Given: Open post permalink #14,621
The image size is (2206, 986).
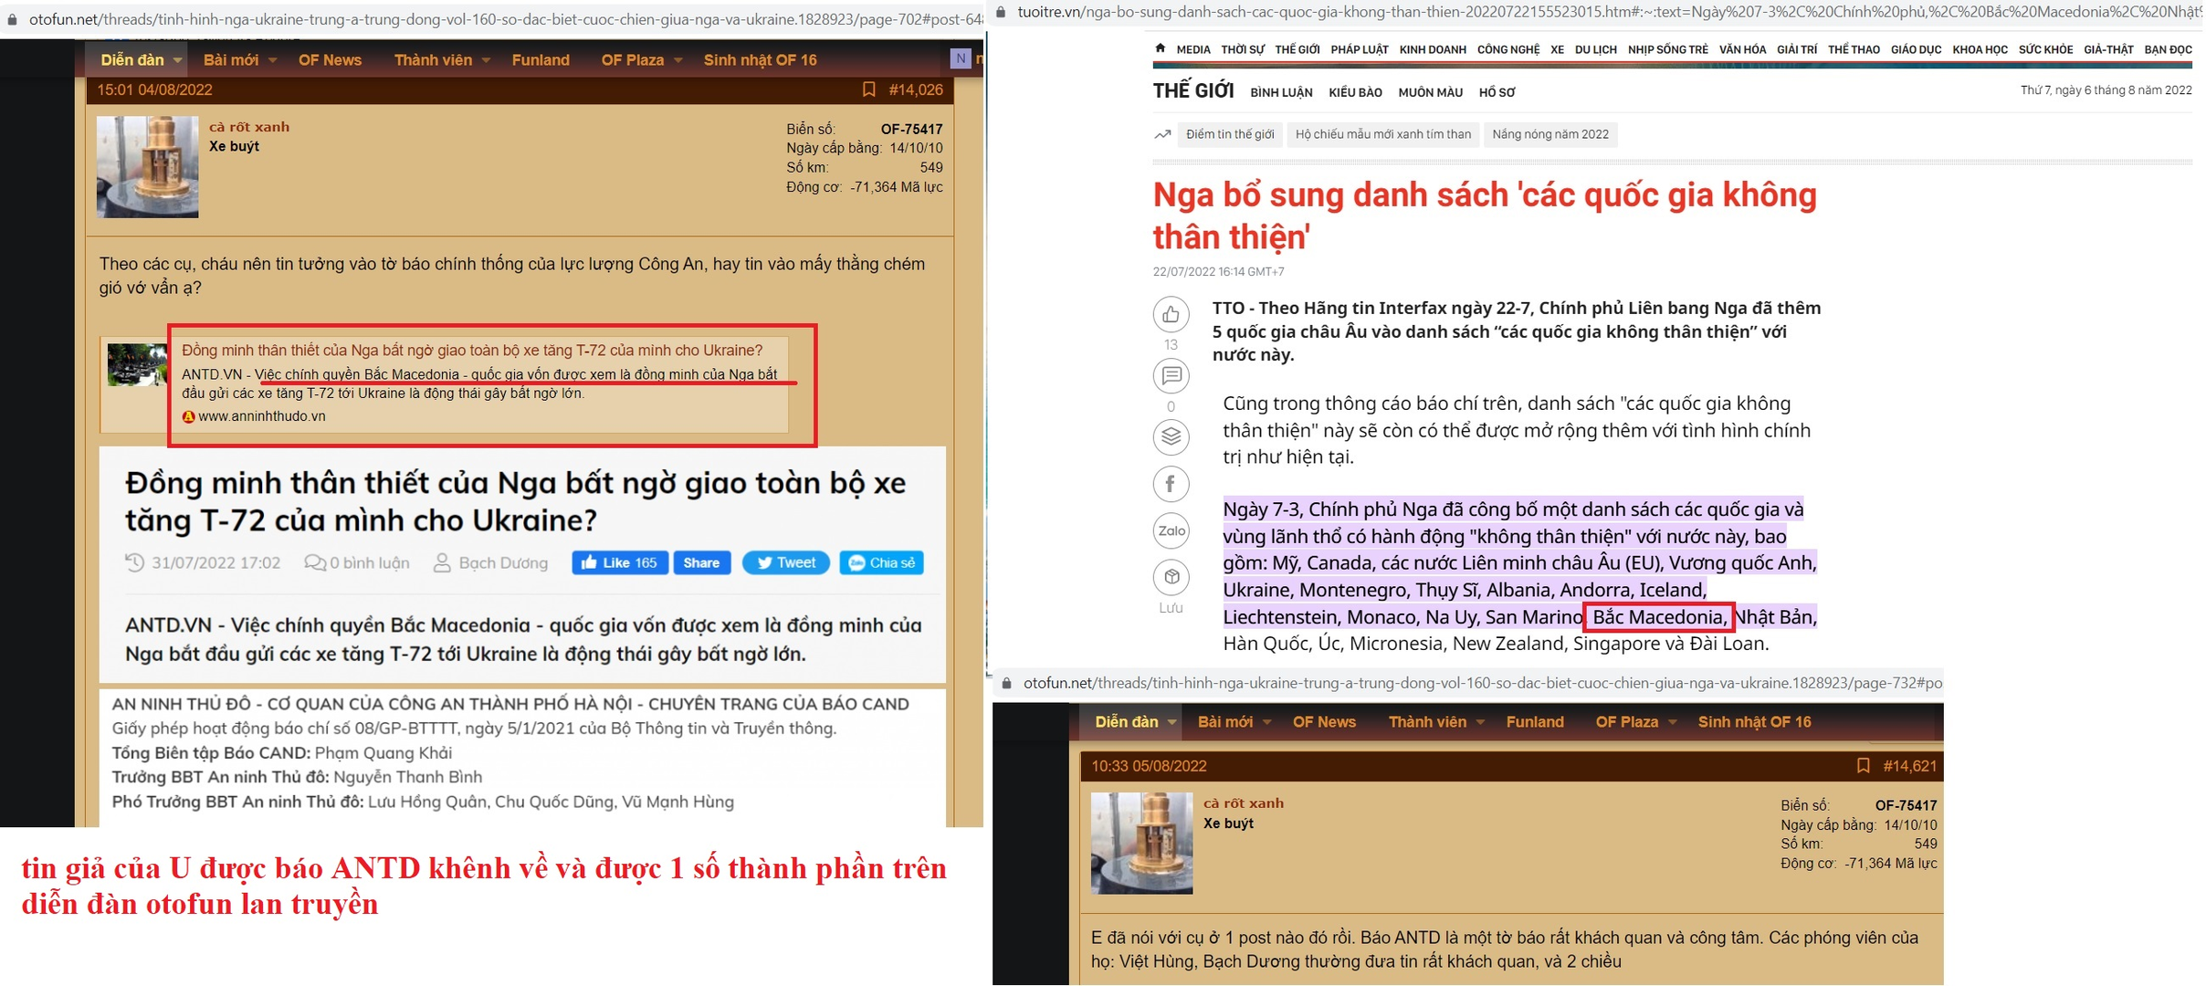Looking at the screenshot, I should pos(1909,766).
